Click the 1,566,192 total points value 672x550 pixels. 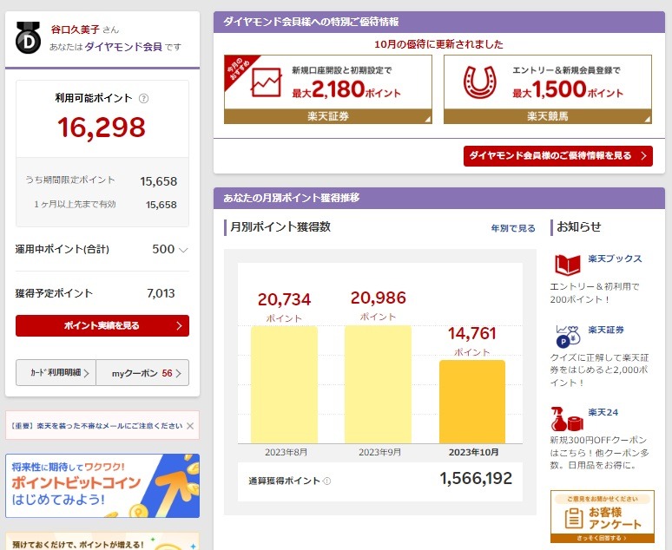(x=476, y=479)
